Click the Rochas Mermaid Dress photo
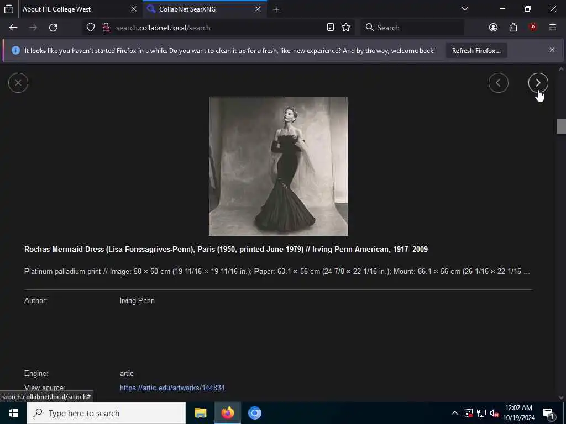This screenshot has height=424, width=566. pyautogui.click(x=278, y=166)
